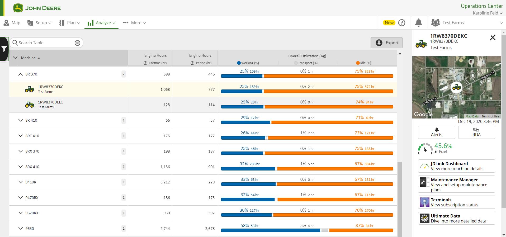Open the Test Farms organization dropdown

(x=467, y=23)
